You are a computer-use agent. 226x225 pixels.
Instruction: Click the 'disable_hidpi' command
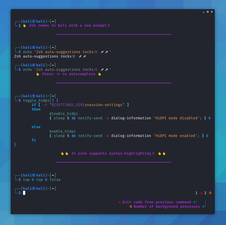(x=64, y=114)
